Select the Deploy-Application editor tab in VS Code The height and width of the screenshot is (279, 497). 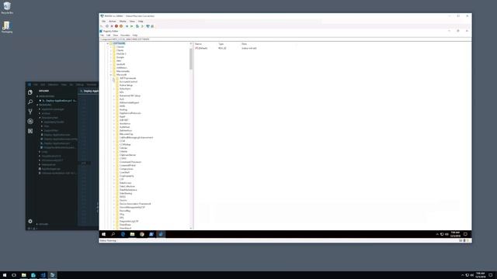pyautogui.click(x=89, y=91)
